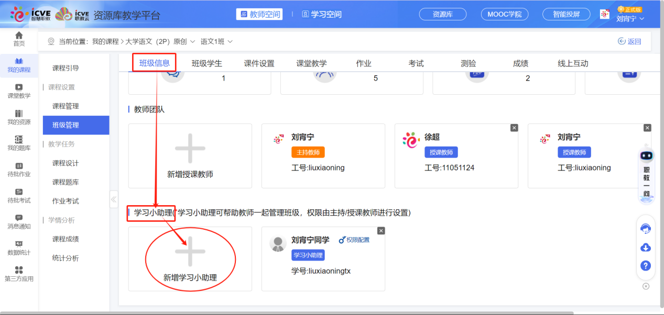664x315 pixels.
Task: Switch to the 班级学生 tab
Action: [207, 63]
